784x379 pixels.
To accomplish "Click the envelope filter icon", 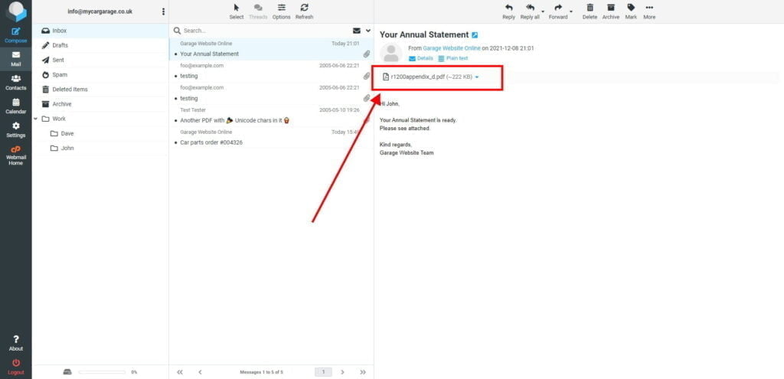I will (x=357, y=31).
